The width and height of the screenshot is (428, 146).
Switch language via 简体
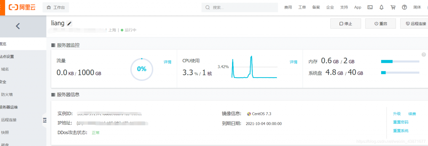coord(417,7)
